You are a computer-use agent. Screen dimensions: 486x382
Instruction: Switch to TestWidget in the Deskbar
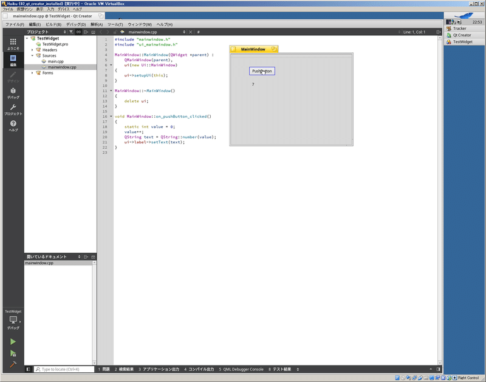point(464,42)
